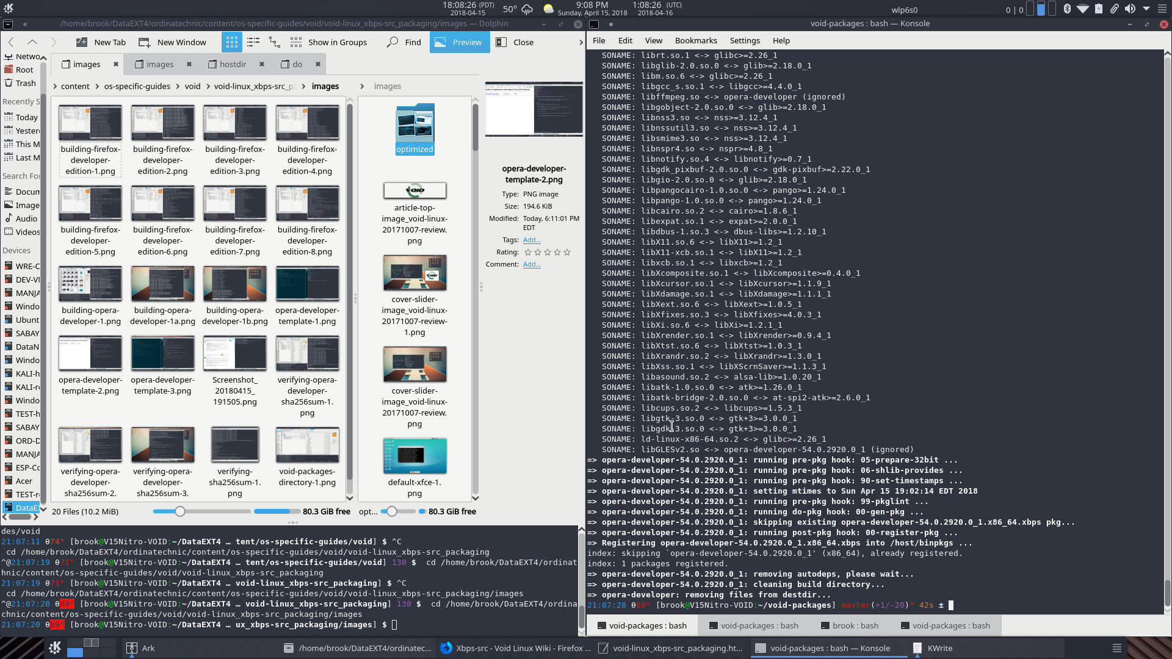Open Konsole Settings menu
The height and width of the screenshot is (659, 1172).
tap(745, 40)
